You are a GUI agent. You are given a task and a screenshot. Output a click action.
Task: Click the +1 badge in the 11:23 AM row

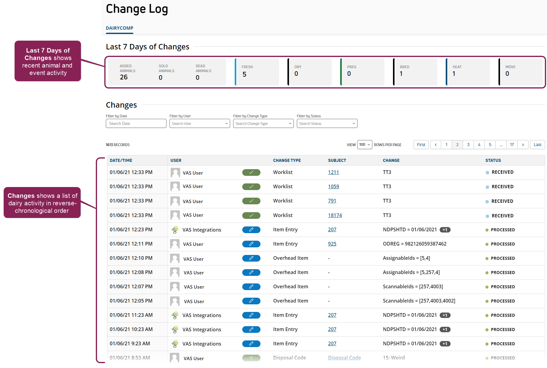click(x=445, y=315)
